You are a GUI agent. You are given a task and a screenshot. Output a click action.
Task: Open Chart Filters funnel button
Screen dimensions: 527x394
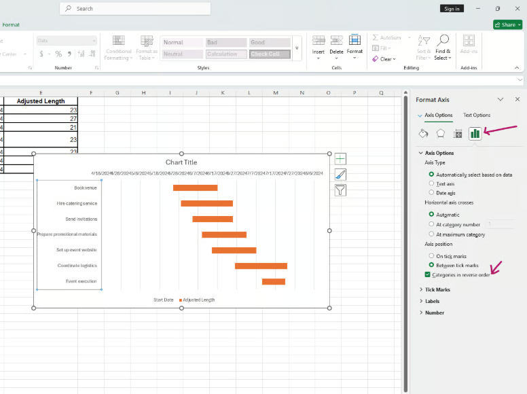tap(340, 190)
